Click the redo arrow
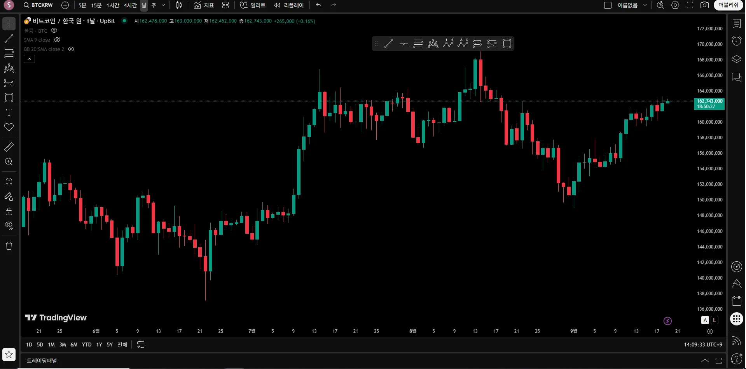 point(333,5)
